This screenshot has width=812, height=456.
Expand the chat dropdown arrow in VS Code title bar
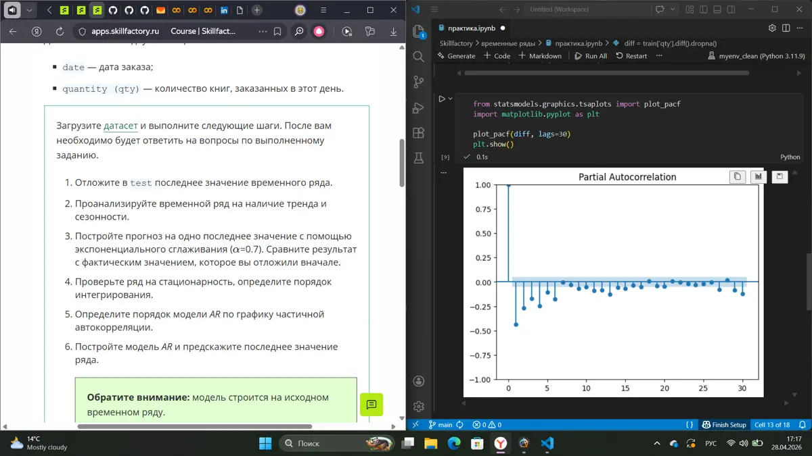pos(673,9)
